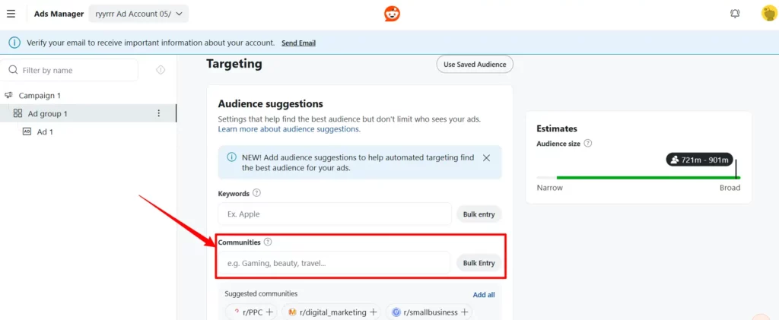This screenshot has width=779, height=320.
Task: Click the Broad label
Action: [x=730, y=188]
